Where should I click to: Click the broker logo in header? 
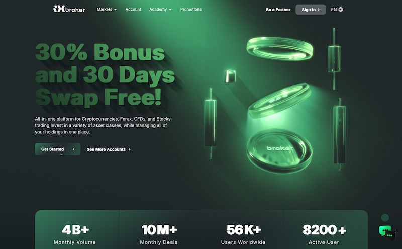pos(69,9)
